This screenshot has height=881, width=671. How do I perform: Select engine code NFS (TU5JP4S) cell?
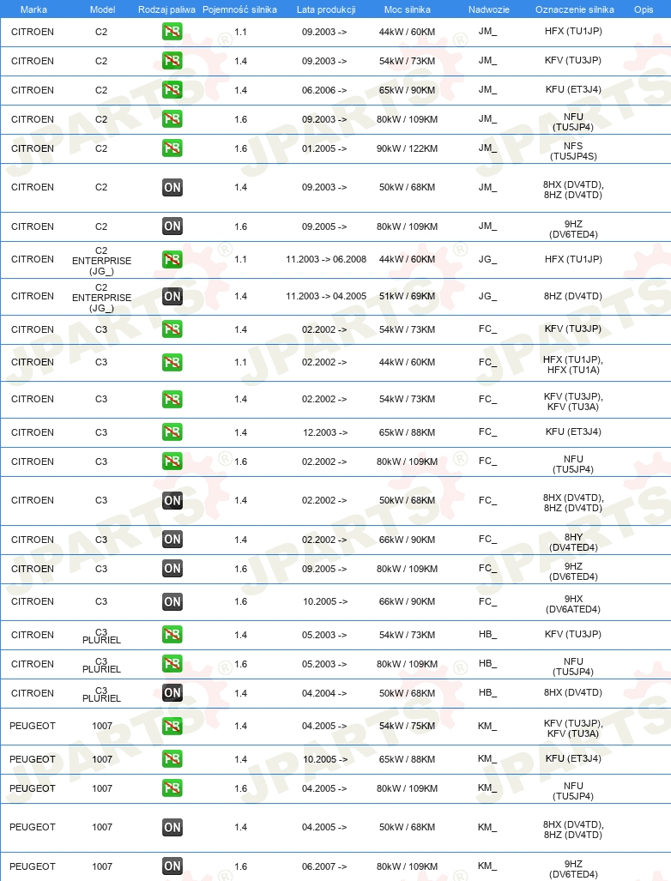coord(573,151)
